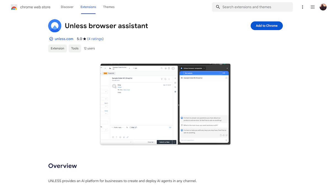
Task: Click the Extension category chip
Action: (x=57, y=48)
